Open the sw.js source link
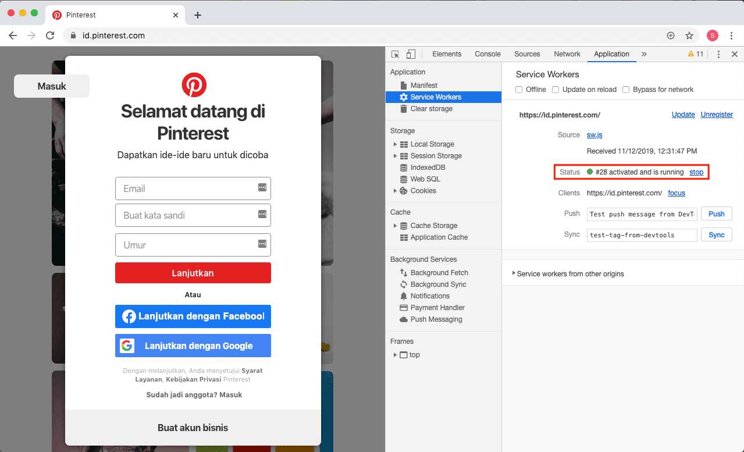This screenshot has height=452, width=744. tap(595, 135)
